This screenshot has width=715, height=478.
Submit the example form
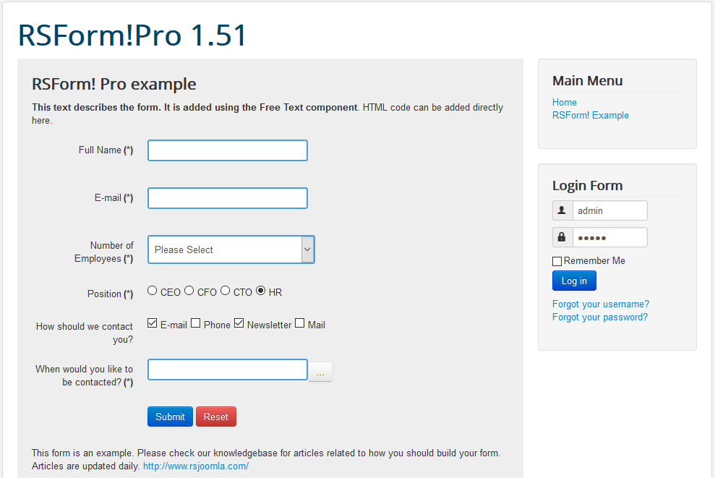pos(170,417)
